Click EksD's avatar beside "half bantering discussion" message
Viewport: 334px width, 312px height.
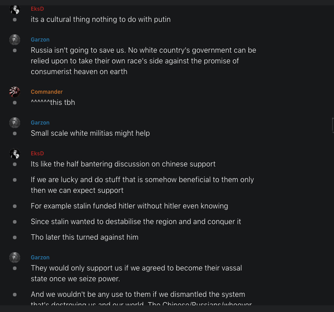[15, 154]
